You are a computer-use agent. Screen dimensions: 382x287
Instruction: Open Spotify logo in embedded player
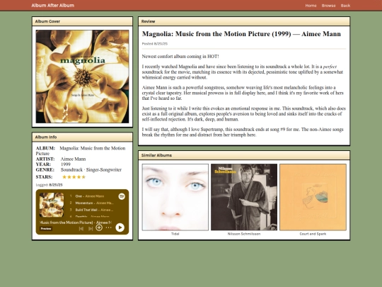tap(122, 196)
